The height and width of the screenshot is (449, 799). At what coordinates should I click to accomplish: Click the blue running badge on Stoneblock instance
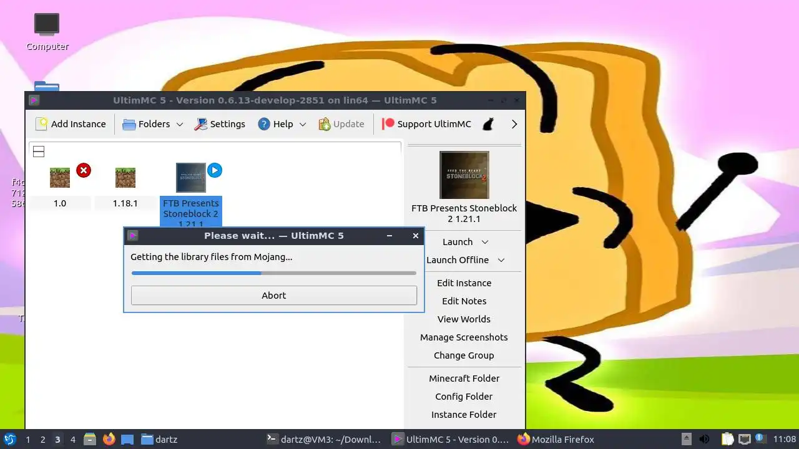click(215, 170)
